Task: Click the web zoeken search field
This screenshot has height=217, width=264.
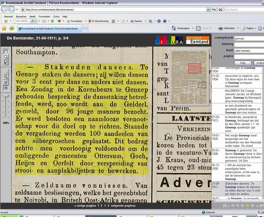Action: (x=22, y=21)
